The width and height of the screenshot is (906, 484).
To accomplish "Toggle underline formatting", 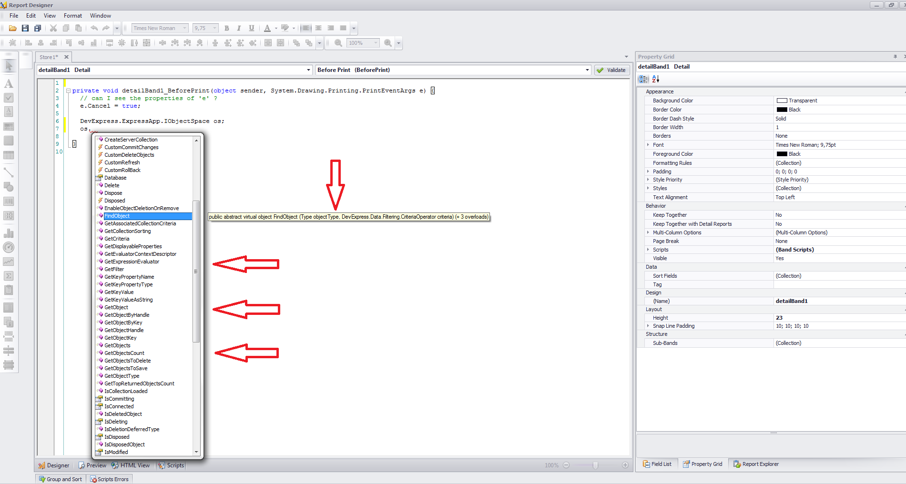I will (x=252, y=28).
